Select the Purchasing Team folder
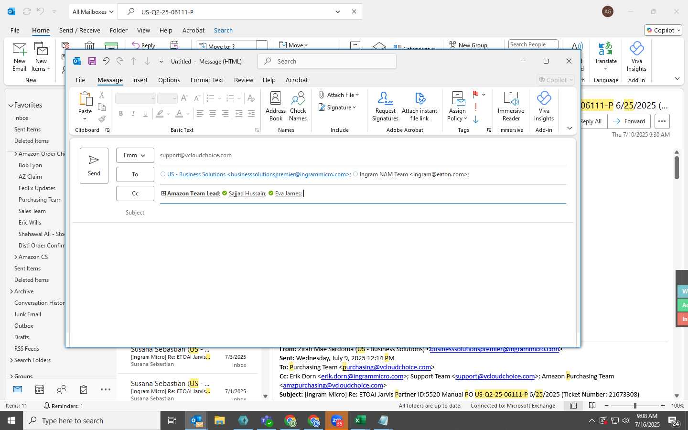Image resolution: width=688 pixels, height=430 pixels. click(x=40, y=200)
